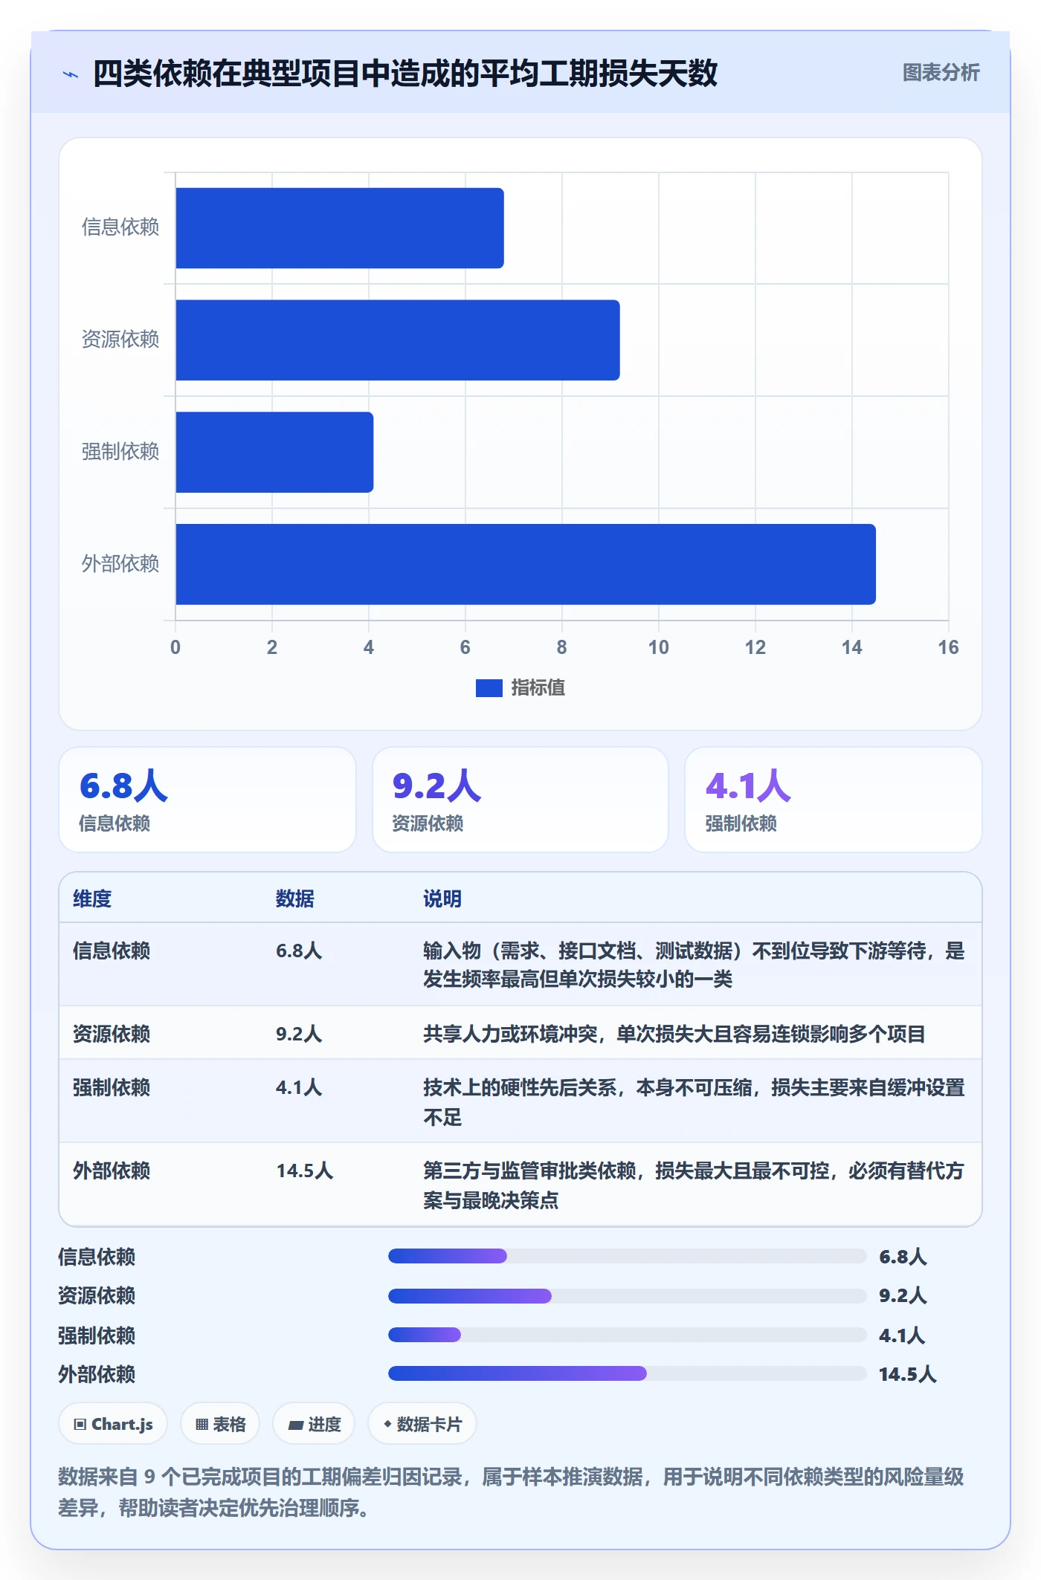The width and height of the screenshot is (1041, 1580).
Task: Click the 指标值 legend label
Action: [538, 688]
